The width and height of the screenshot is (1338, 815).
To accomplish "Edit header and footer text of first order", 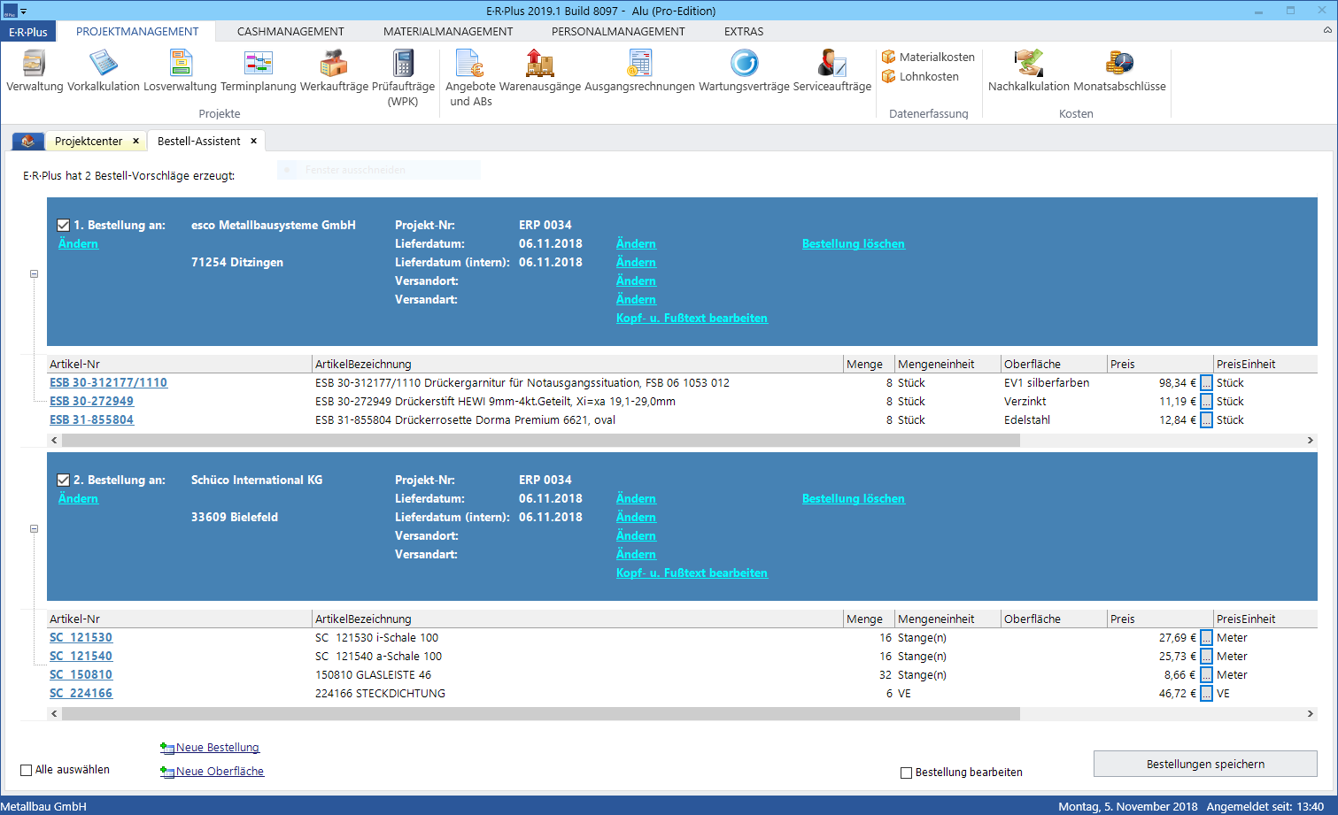I will pyautogui.click(x=692, y=318).
